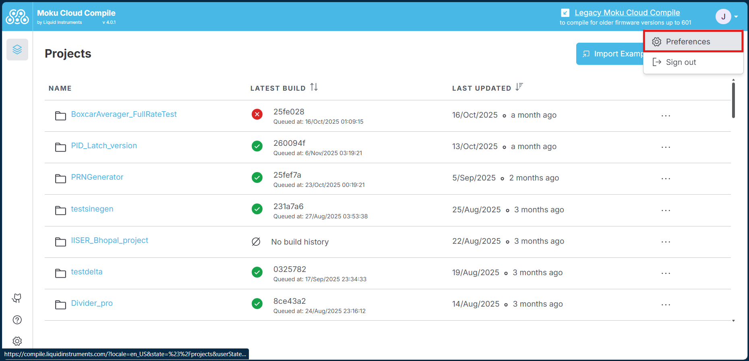Click the PRNGenerator folder icon
Screen dimensions: 749x361
[x=60, y=178]
